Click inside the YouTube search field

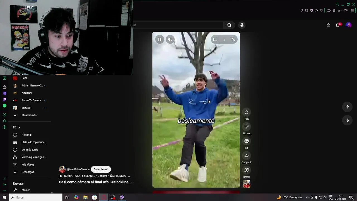(x=178, y=25)
